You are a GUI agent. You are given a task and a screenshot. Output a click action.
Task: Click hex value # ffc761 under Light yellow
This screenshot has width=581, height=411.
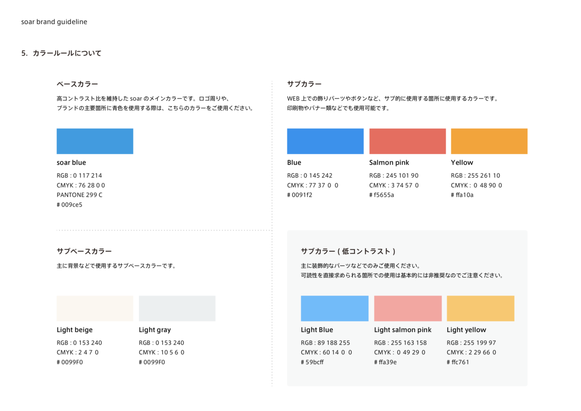458,362
